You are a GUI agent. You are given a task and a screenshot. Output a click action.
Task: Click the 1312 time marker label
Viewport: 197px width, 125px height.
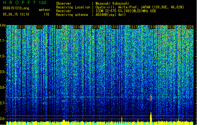(40, 27)
